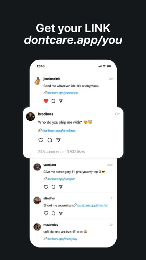Comment on yumijam's post
The height and width of the screenshot is (260, 146).
53,187
